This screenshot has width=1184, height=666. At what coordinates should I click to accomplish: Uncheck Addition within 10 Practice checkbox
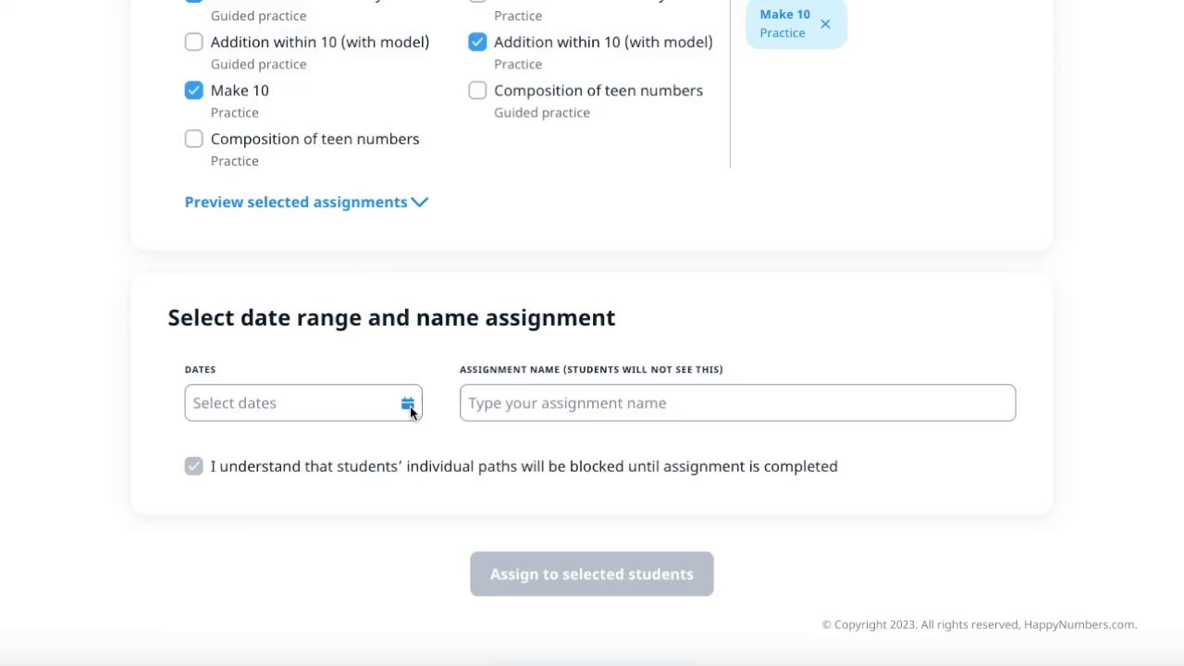click(477, 43)
